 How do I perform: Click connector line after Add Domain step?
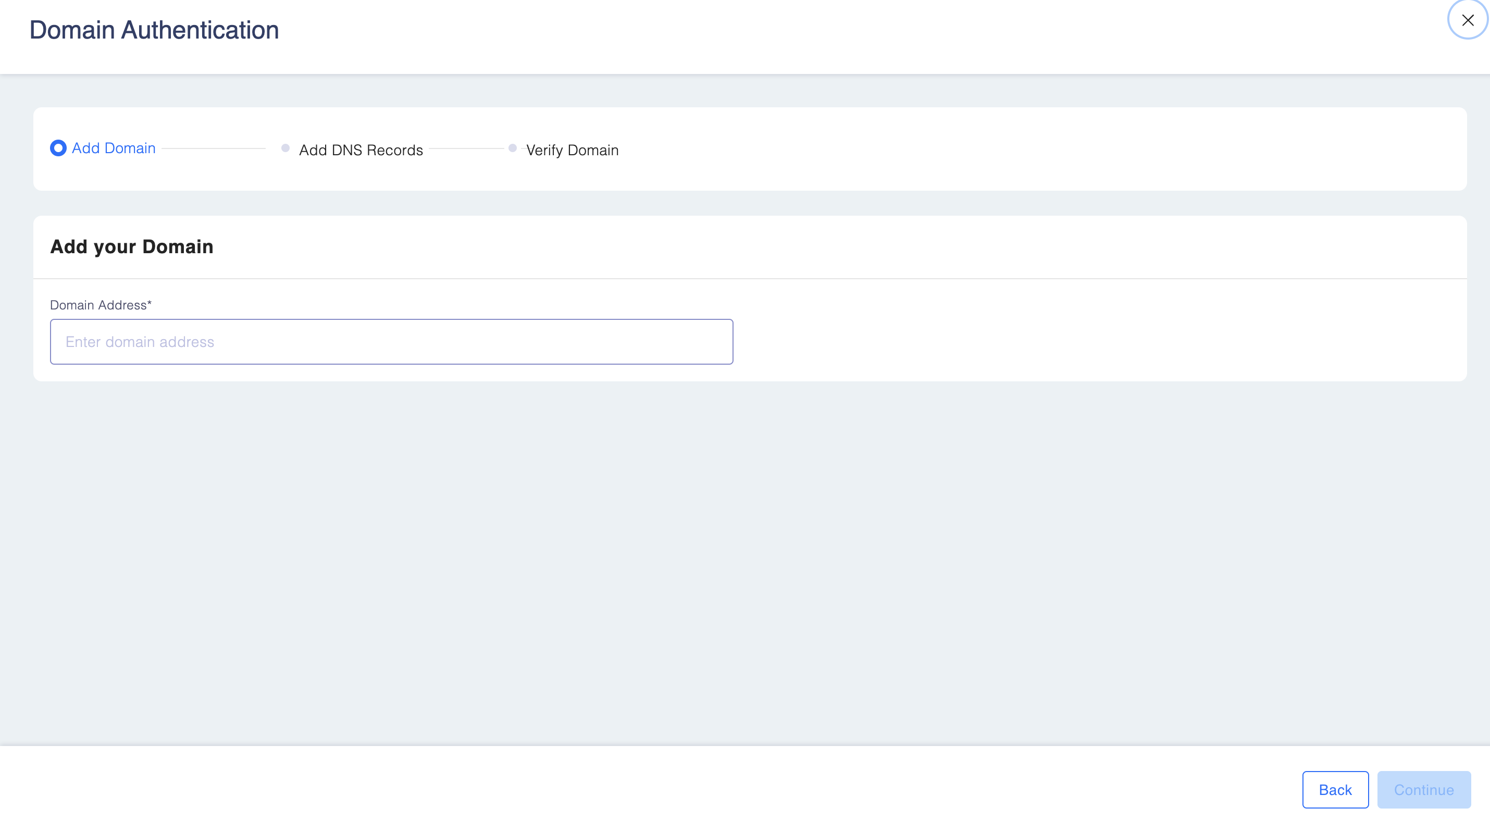click(213, 148)
